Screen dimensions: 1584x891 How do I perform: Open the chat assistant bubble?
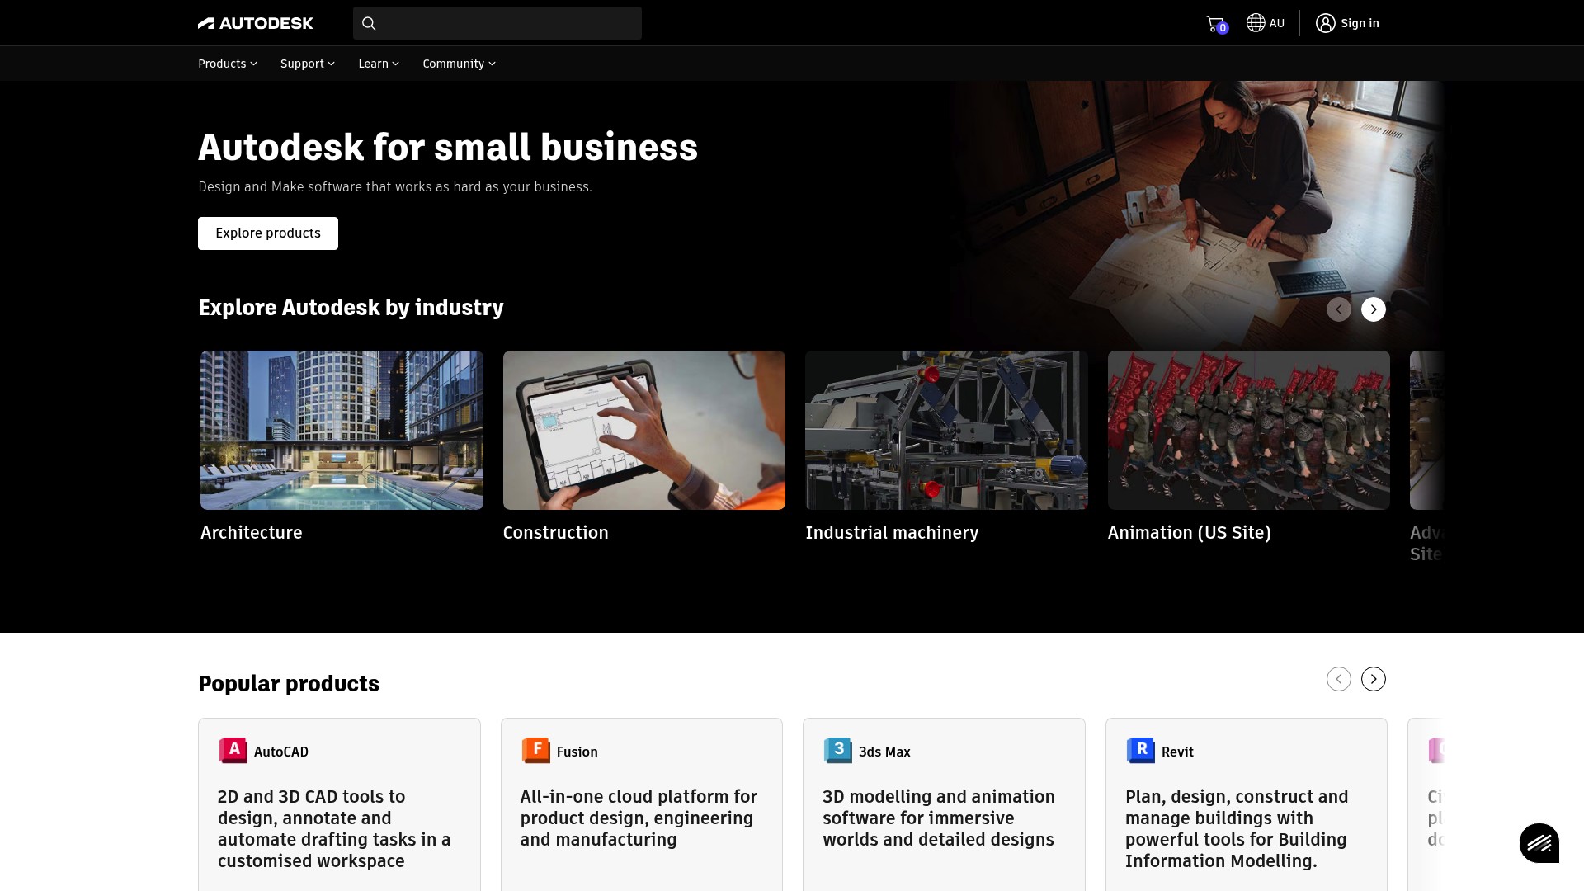[x=1539, y=843]
